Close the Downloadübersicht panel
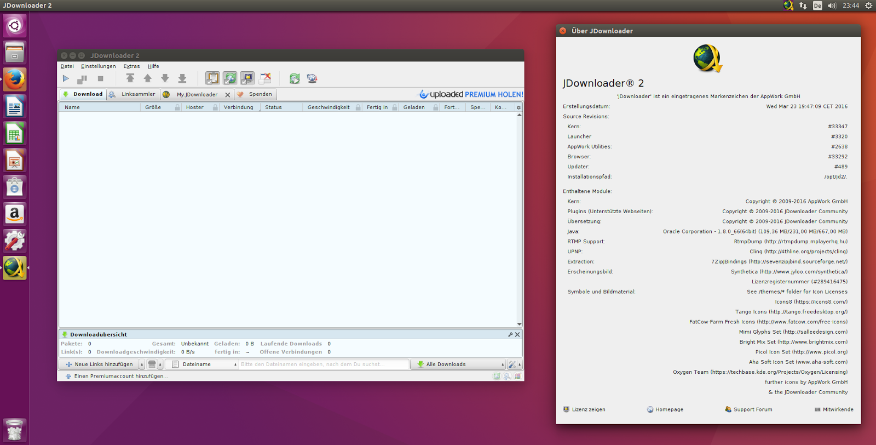 [x=517, y=334]
